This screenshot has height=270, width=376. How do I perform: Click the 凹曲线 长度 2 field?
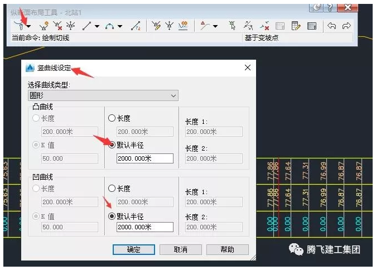214,227
